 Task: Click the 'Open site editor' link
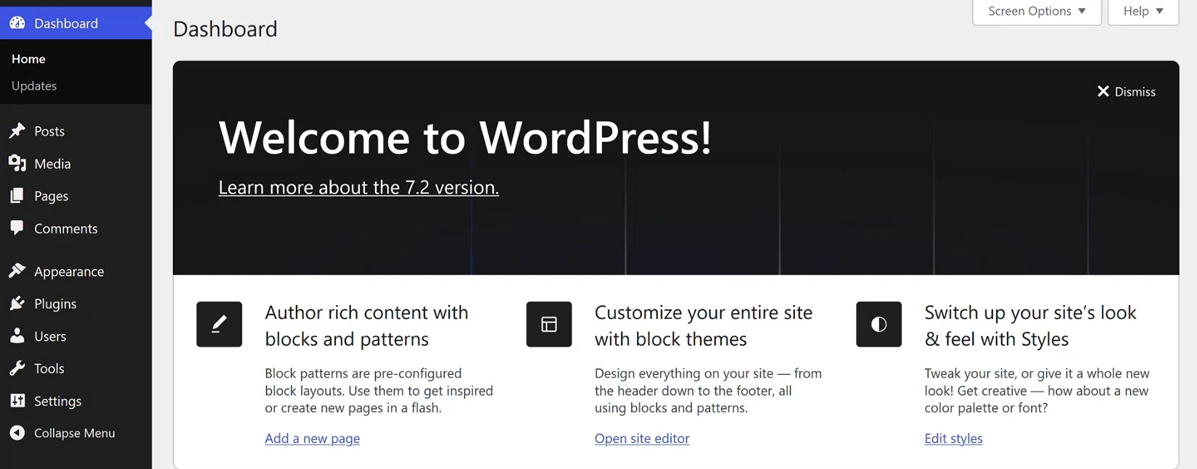click(642, 438)
